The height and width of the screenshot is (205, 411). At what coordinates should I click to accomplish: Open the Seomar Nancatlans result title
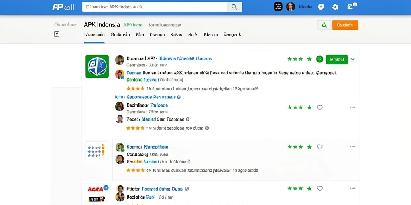pos(147,147)
